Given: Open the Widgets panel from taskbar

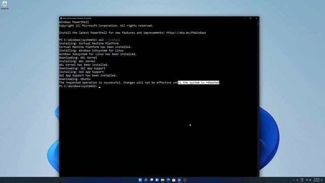Looking at the screenshot, I should [157, 180].
